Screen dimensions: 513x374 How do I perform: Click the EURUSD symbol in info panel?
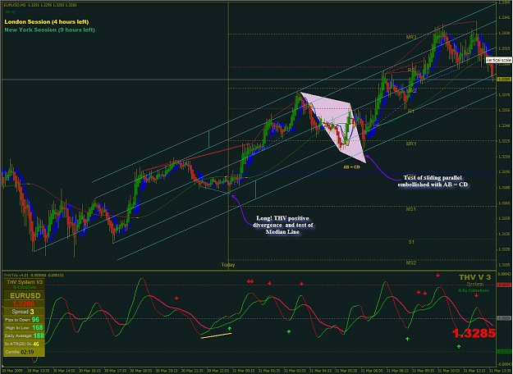25,295
